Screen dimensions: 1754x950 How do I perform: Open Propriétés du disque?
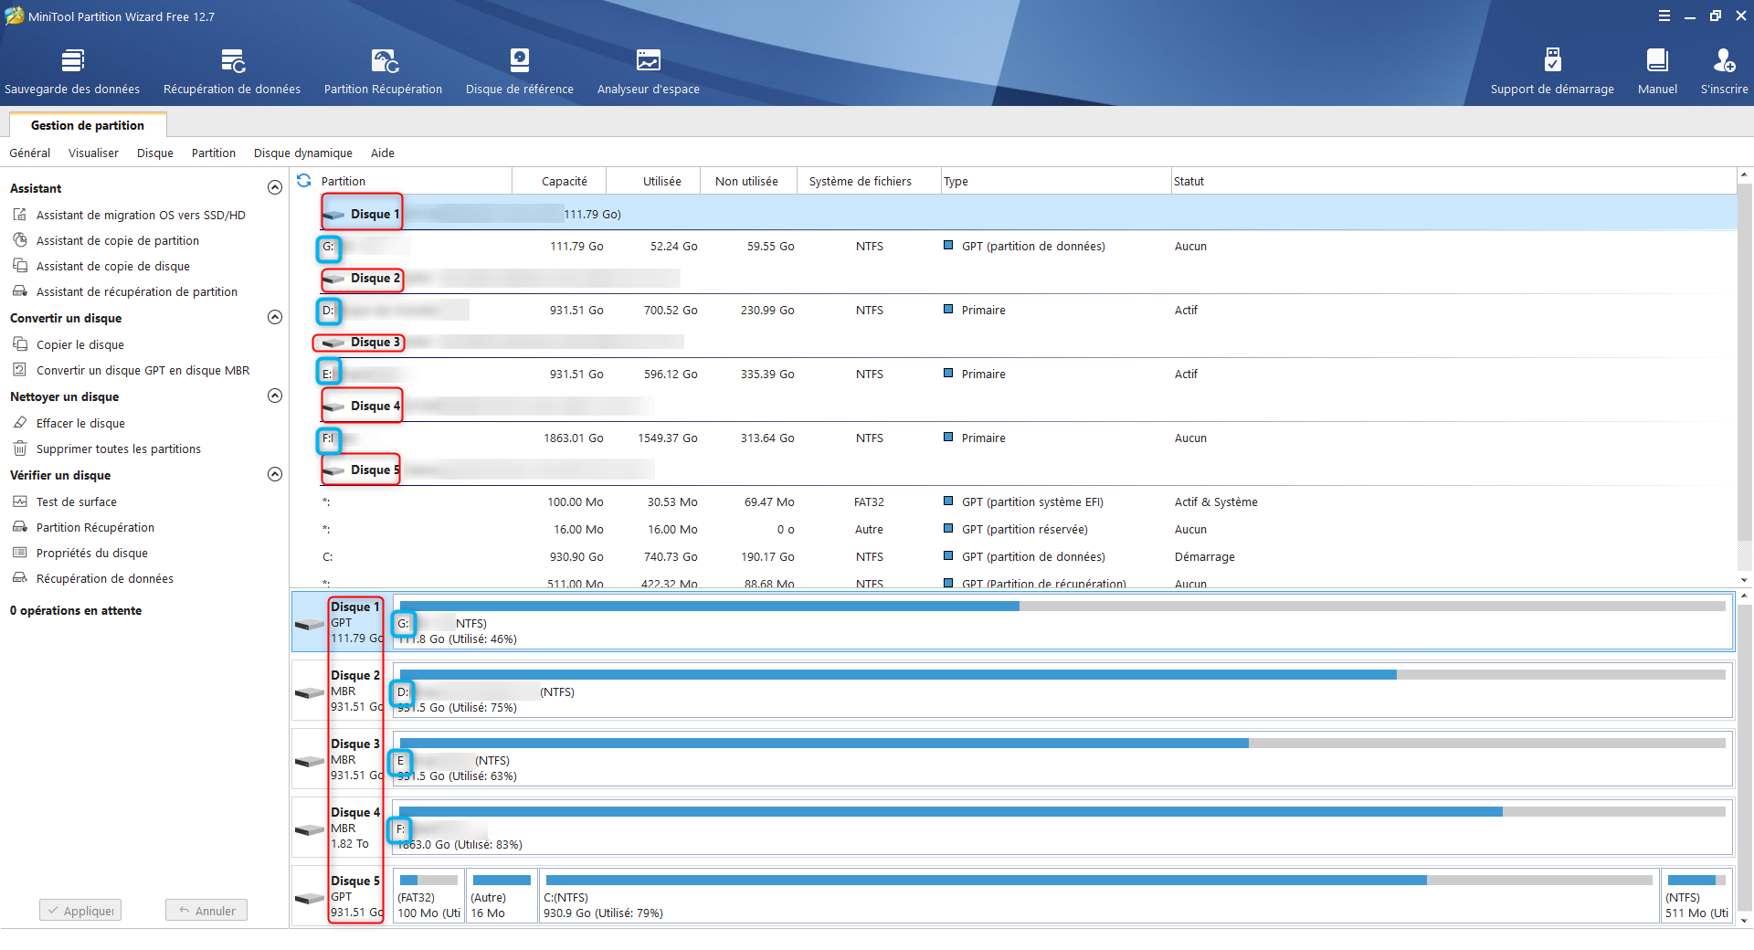point(91,553)
